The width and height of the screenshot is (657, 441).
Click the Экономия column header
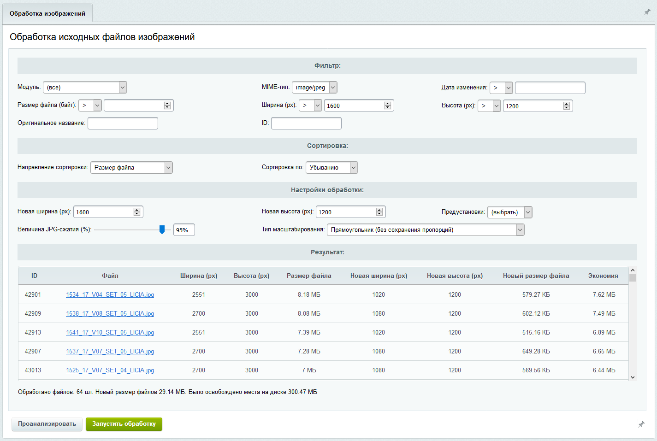pos(603,276)
